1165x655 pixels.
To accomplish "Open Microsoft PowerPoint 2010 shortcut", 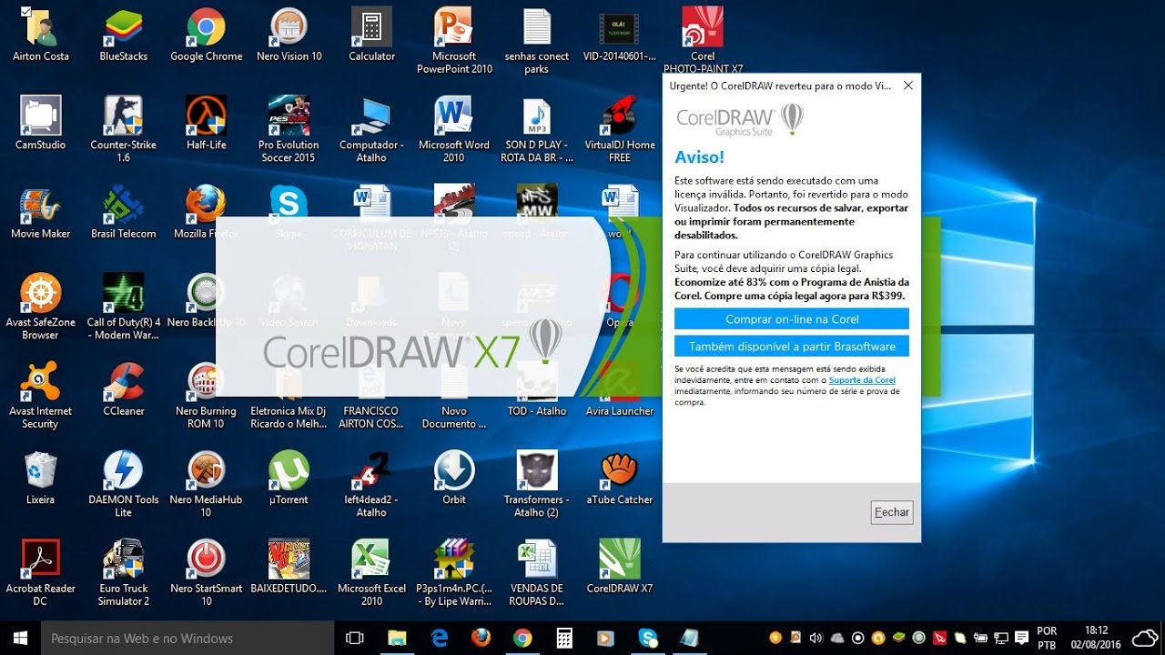I will (454, 41).
